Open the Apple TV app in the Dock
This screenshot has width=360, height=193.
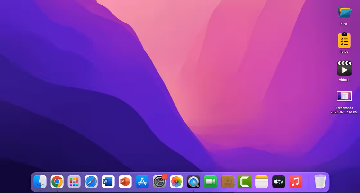click(x=279, y=181)
